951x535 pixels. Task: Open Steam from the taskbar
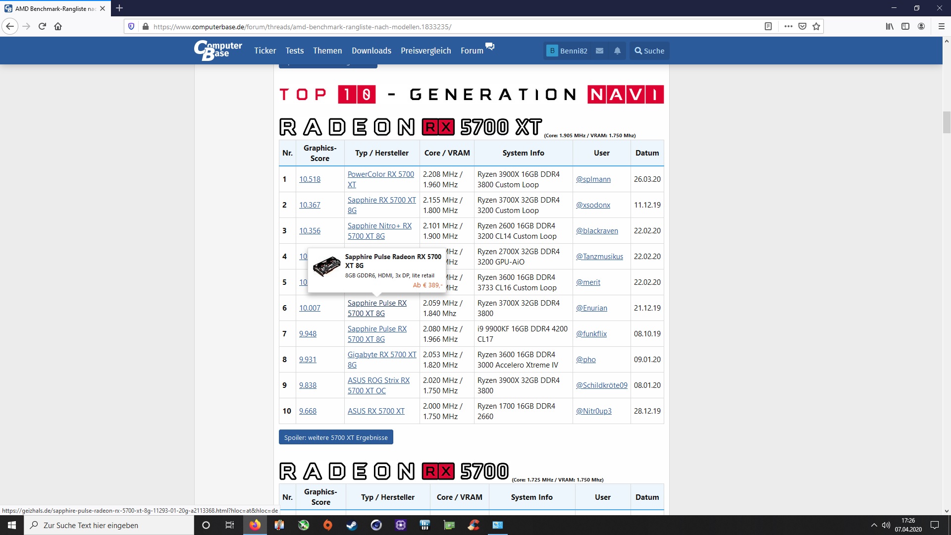click(x=352, y=525)
